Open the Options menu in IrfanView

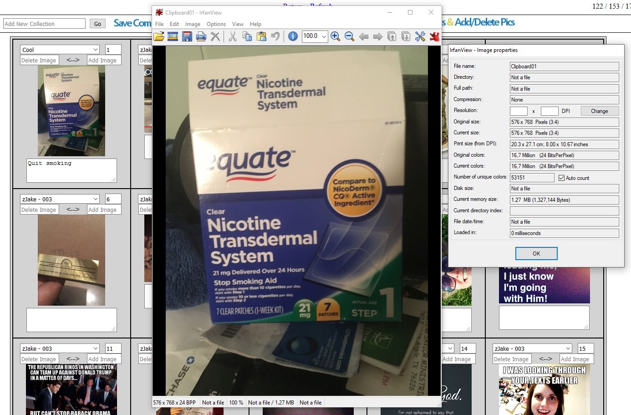(x=216, y=24)
